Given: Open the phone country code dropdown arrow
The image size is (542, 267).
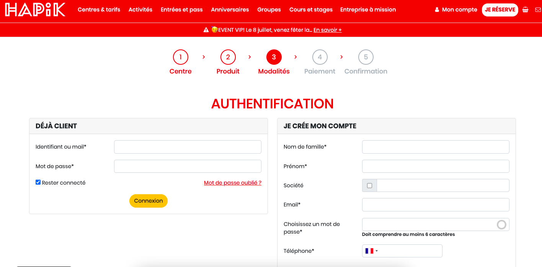Looking at the screenshot, I should [x=377, y=251].
